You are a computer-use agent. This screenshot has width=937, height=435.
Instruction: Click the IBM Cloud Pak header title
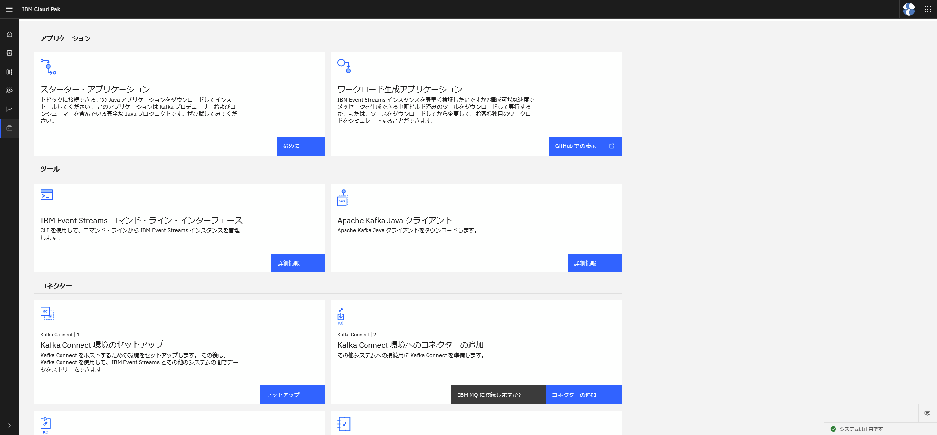(x=41, y=9)
